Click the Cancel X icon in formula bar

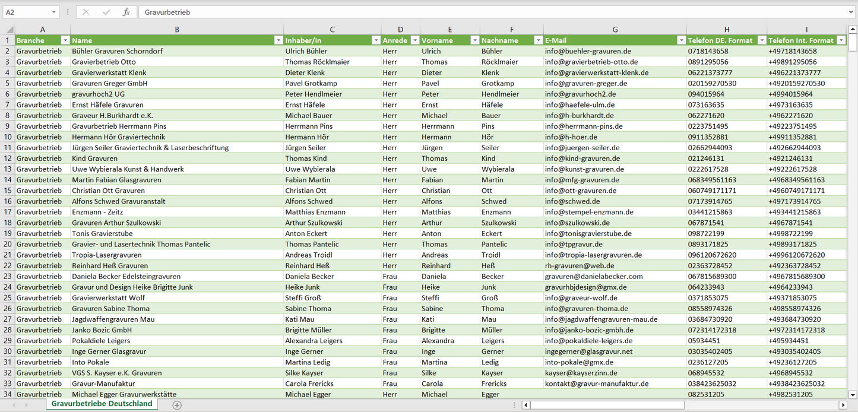(x=86, y=12)
